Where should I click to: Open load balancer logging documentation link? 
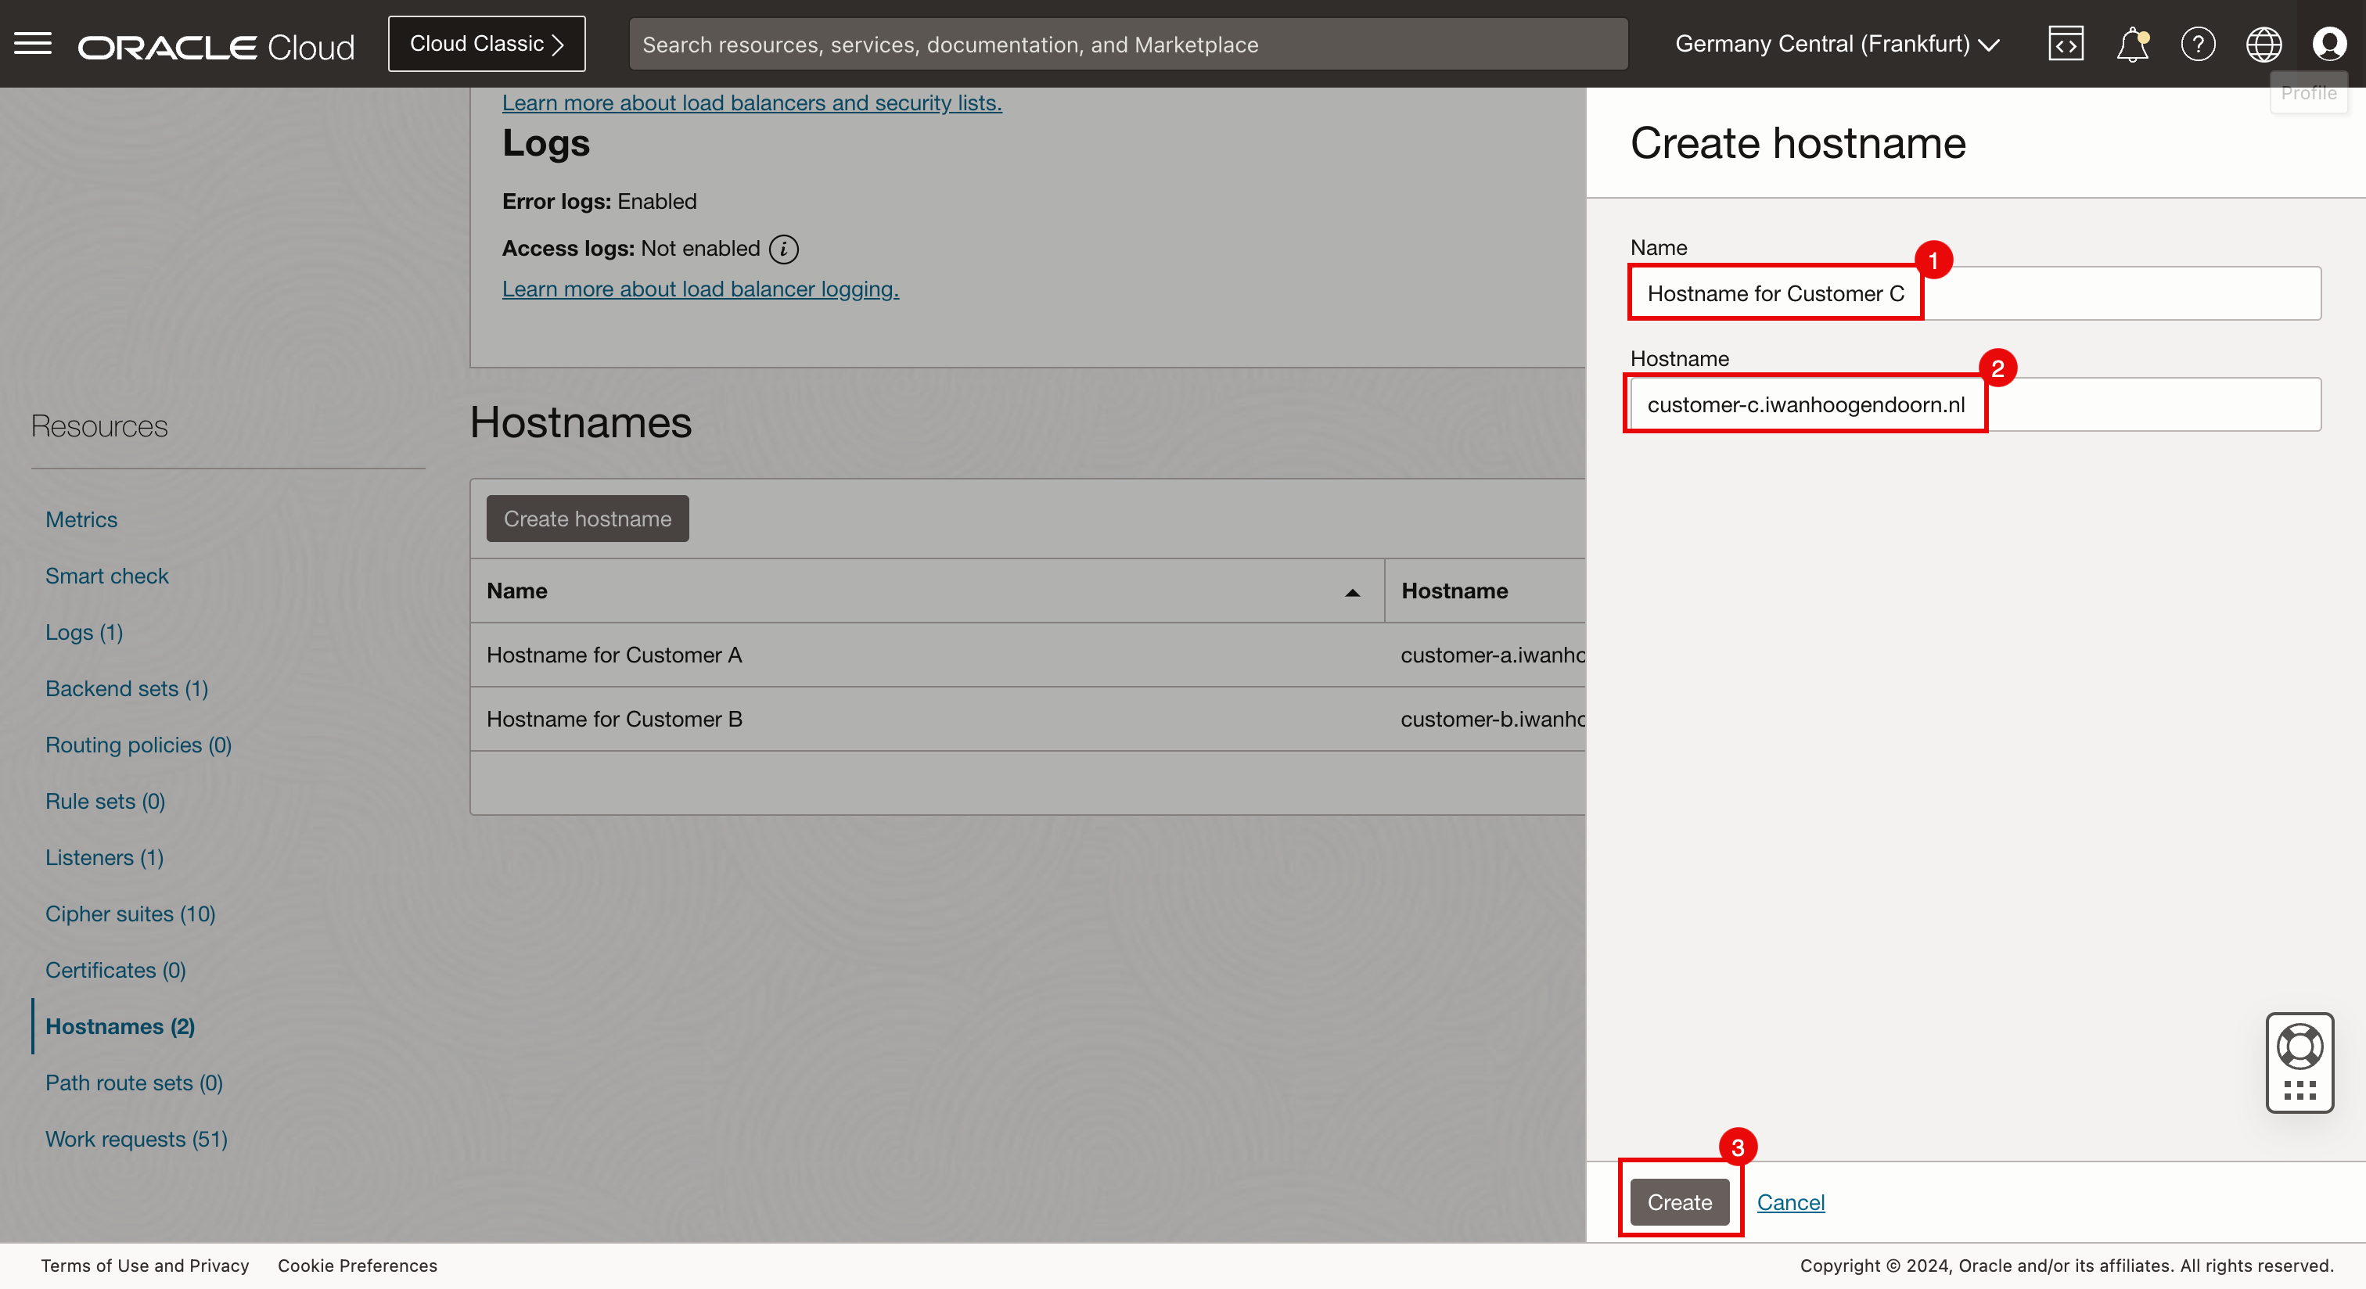(700, 289)
